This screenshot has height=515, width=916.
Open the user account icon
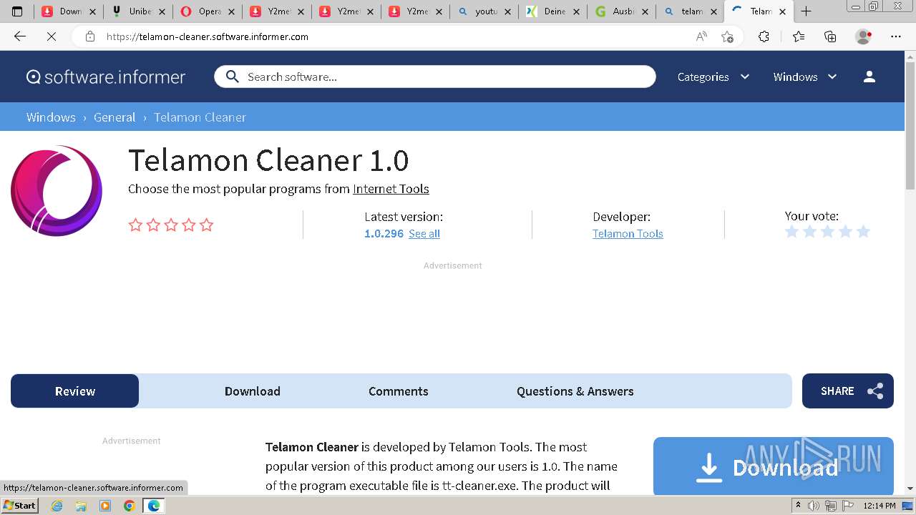coord(869,77)
